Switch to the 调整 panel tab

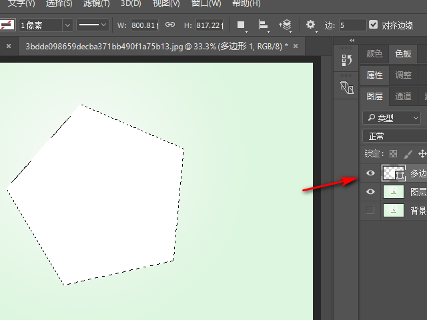click(403, 75)
